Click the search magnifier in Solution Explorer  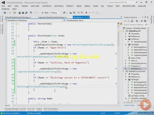(x=146, y=25)
